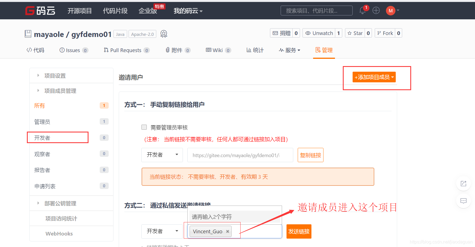This screenshot has height=247, width=475.
Task: Remove Vincent_Guo tag with its x icon
Action: pyautogui.click(x=228, y=231)
